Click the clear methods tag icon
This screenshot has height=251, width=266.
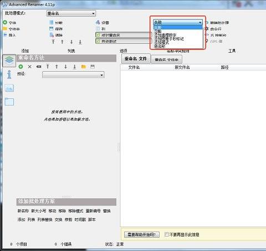tap(39, 67)
